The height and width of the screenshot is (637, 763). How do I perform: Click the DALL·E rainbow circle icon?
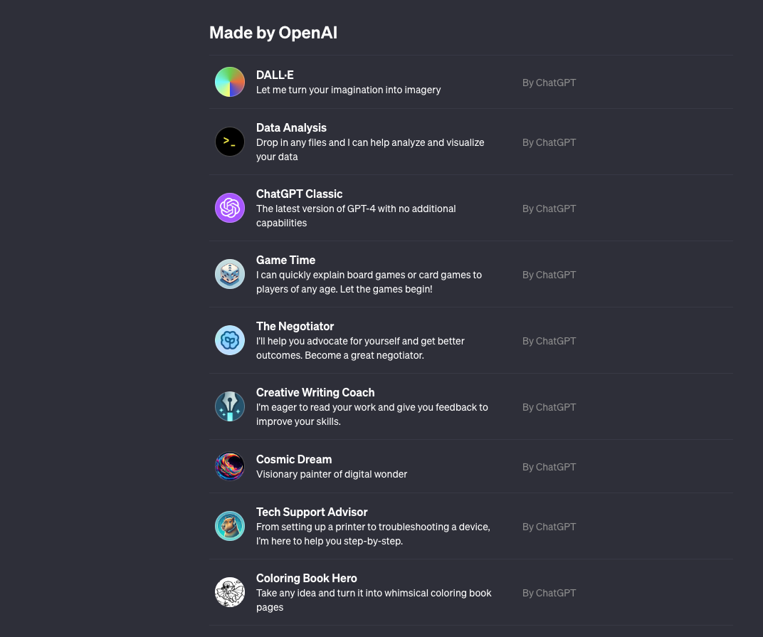230,82
